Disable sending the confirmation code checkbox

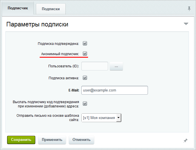click(85, 104)
